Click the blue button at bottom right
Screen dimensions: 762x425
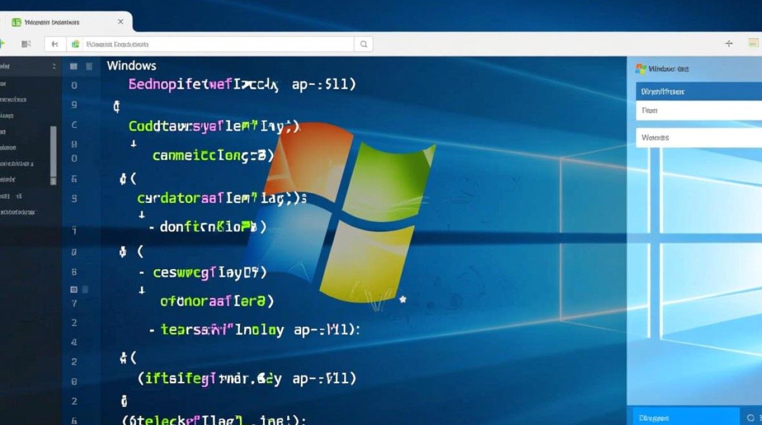click(686, 418)
